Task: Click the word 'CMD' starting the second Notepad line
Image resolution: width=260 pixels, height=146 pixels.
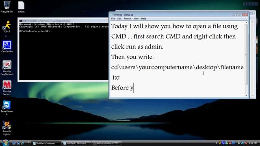Action: click(x=119, y=36)
